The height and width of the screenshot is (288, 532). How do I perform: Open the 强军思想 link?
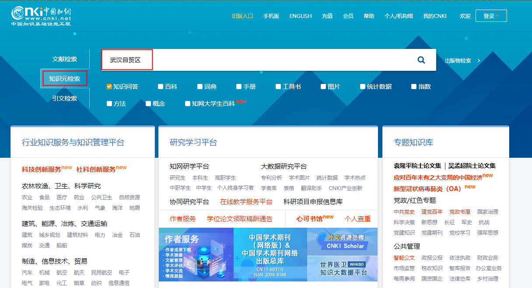(487, 232)
